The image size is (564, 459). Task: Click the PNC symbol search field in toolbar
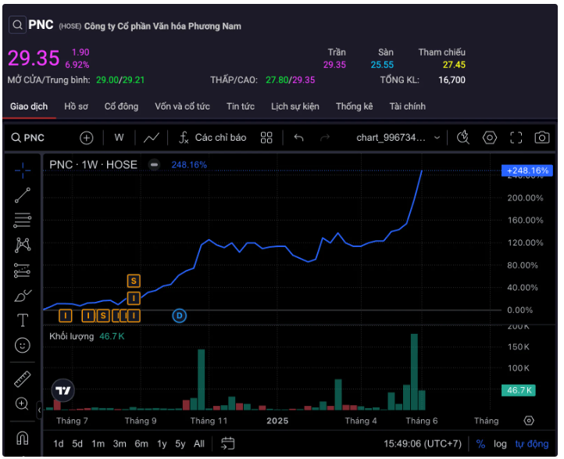(27, 138)
